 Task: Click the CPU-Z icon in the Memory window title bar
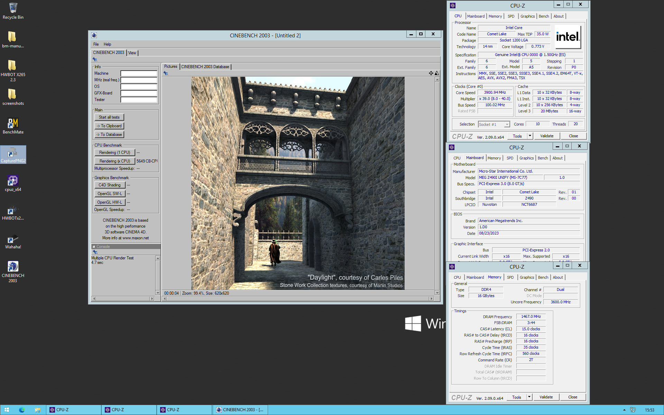(x=452, y=267)
